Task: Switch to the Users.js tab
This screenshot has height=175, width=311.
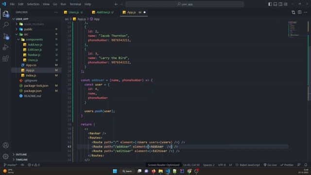Action: (73, 12)
